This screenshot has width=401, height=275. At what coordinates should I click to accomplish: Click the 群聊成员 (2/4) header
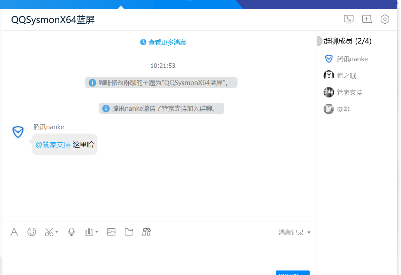pyautogui.click(x=347, y=41)
